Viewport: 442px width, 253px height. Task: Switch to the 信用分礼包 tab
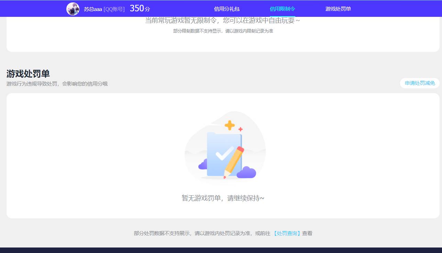click(226, 9)
